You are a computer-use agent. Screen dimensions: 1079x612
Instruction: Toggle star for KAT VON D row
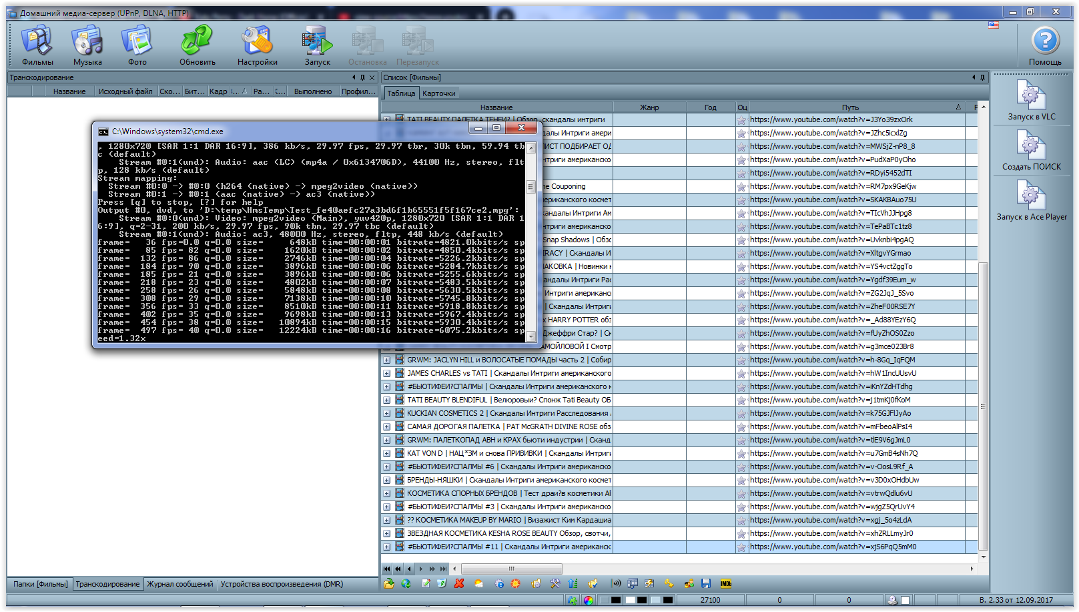pos(741,454)
